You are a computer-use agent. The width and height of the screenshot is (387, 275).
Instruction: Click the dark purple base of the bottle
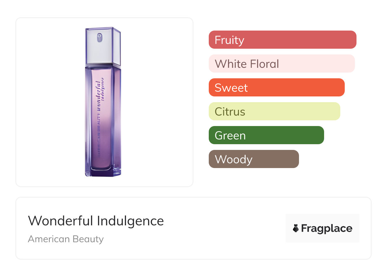pyautogui.click(x=103, y=172)
